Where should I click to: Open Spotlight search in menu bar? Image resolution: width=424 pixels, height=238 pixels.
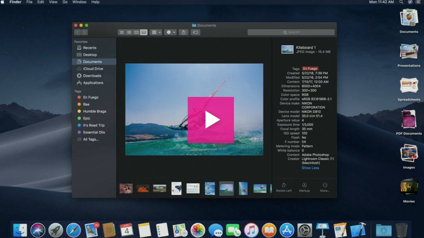tap(401, 2)
